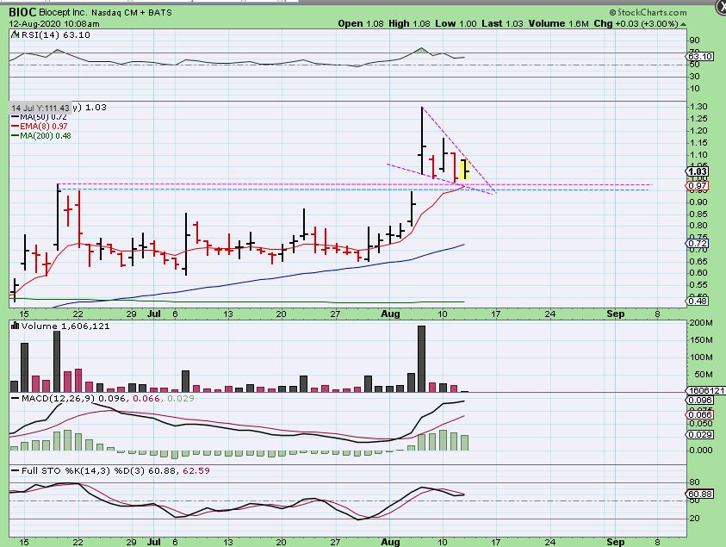Click the circled X close icon
The image size is (726, 547).
(721, 8)
